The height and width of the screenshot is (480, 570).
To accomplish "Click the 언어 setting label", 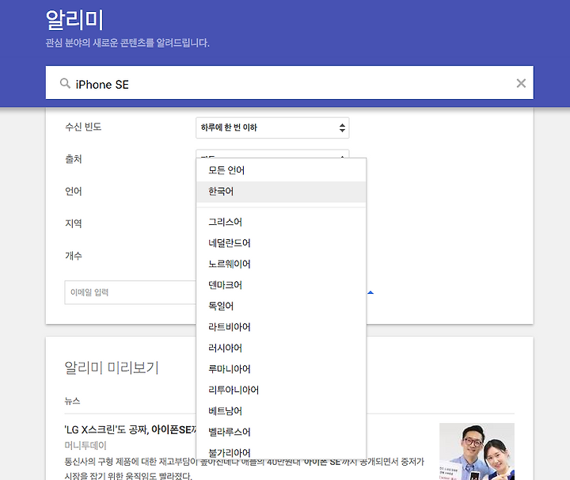I will point(74,191).
